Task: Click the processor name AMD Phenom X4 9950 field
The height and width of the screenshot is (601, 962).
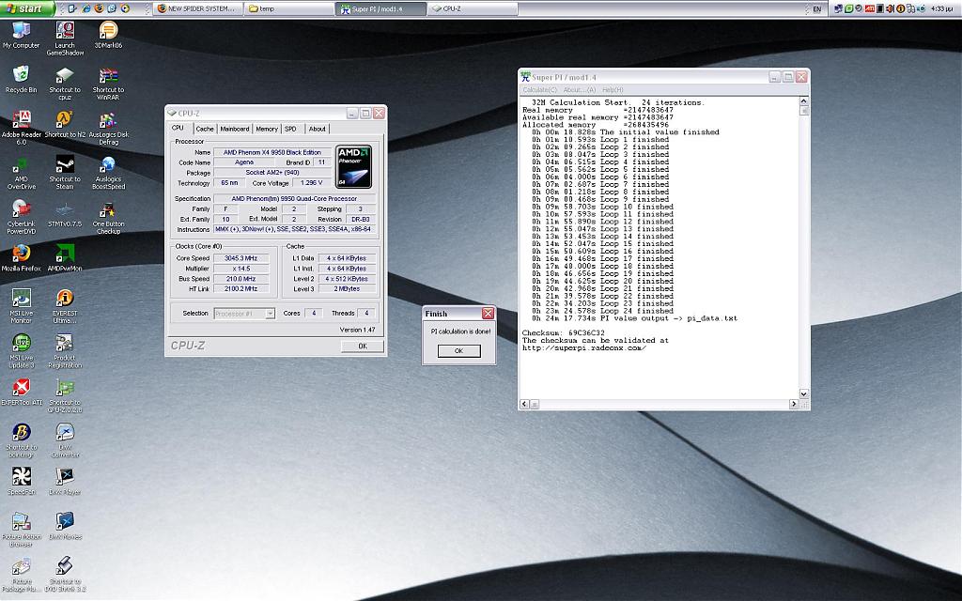Action: 272,153
